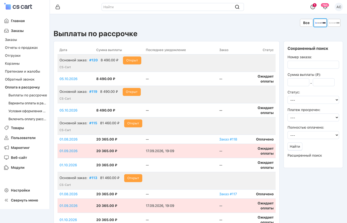Open Корзины in sidebar
This screenshot has width=347, height=223.
(x=12, y=63)
